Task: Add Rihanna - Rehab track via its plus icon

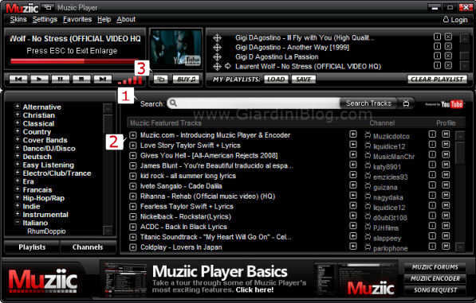Action: coord(132,196)
